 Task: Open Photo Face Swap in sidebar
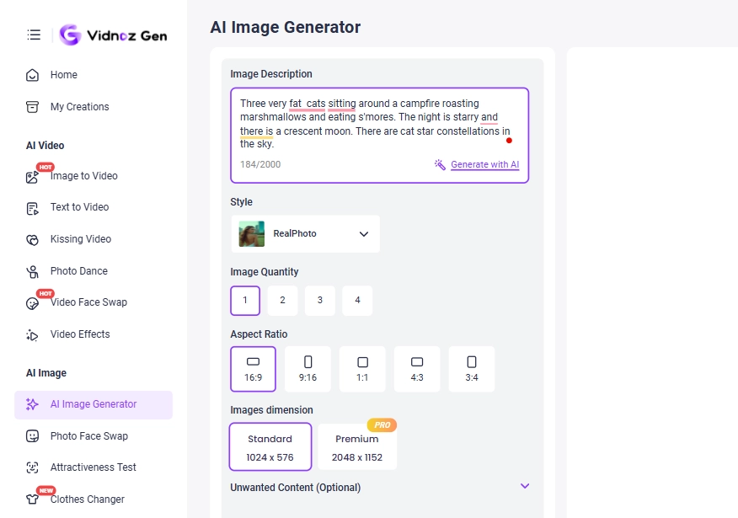click(88, 436)
